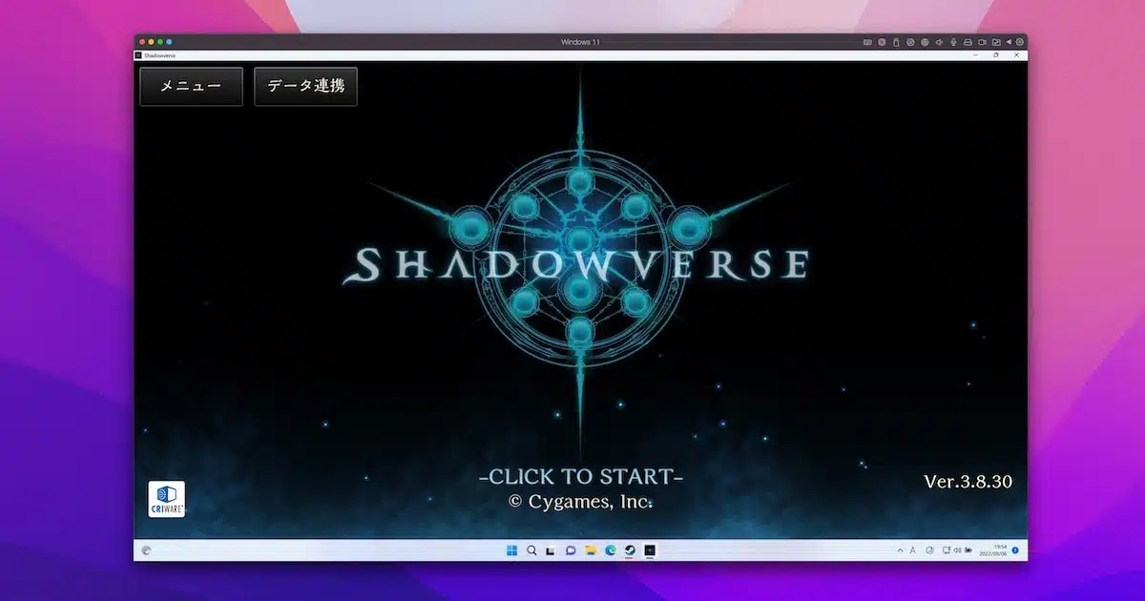Viewport: 1145px width, 601px height.
Task: Click the IME input mode A indicator
Action: click(913, 550)
